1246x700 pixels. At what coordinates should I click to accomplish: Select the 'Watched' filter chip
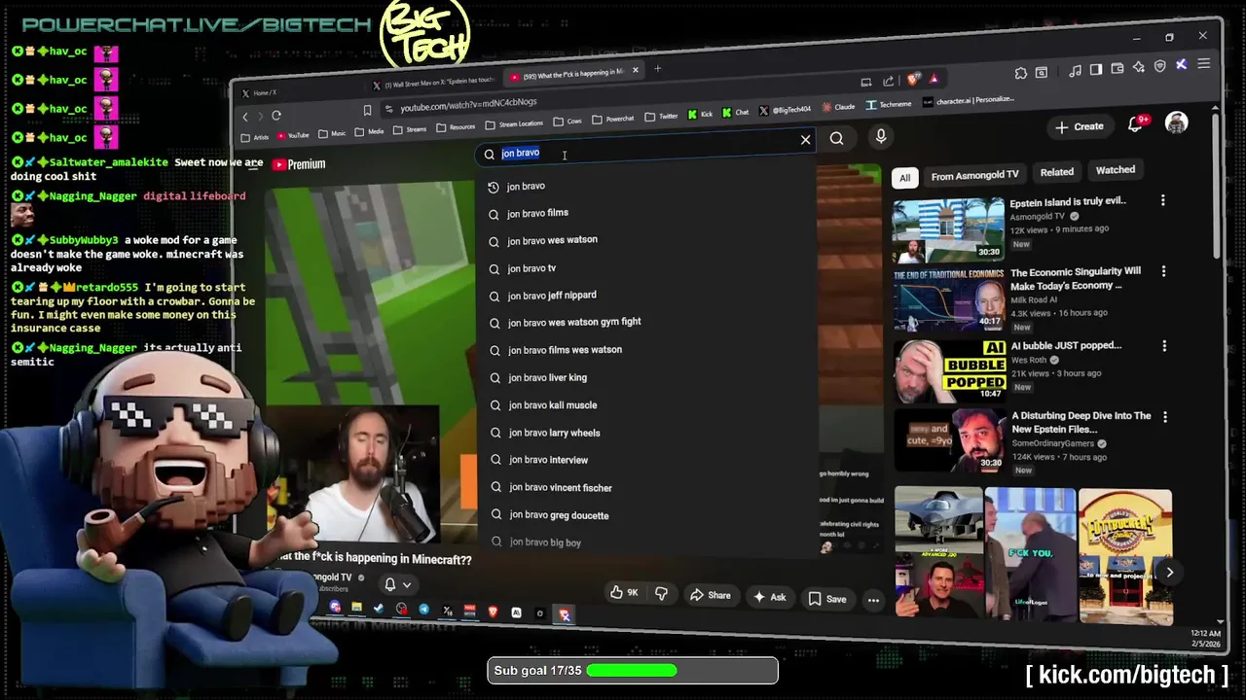click(x=1116, y=170)
